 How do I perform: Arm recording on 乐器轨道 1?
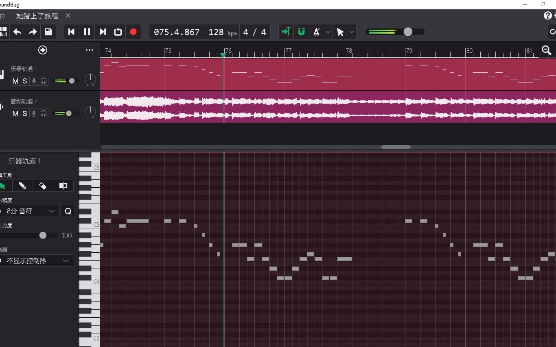tap(34, 81)
